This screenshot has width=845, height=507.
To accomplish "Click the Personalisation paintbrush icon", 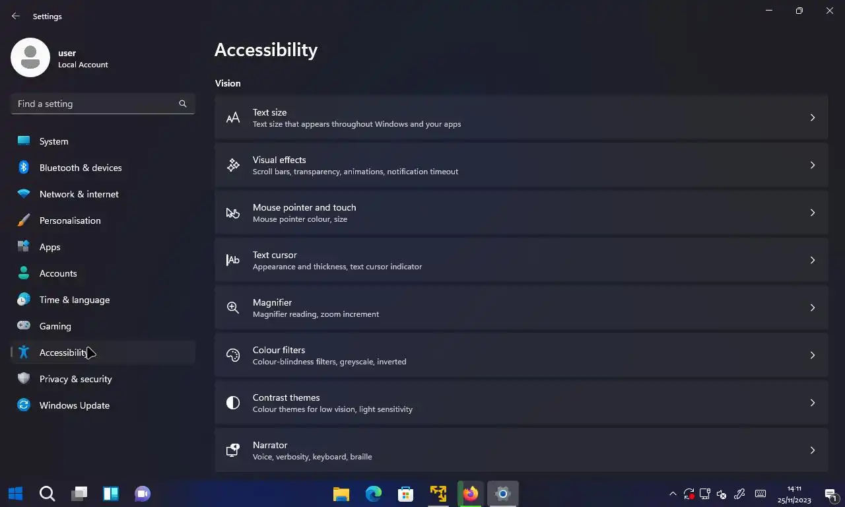I will (x=24, y=220).
